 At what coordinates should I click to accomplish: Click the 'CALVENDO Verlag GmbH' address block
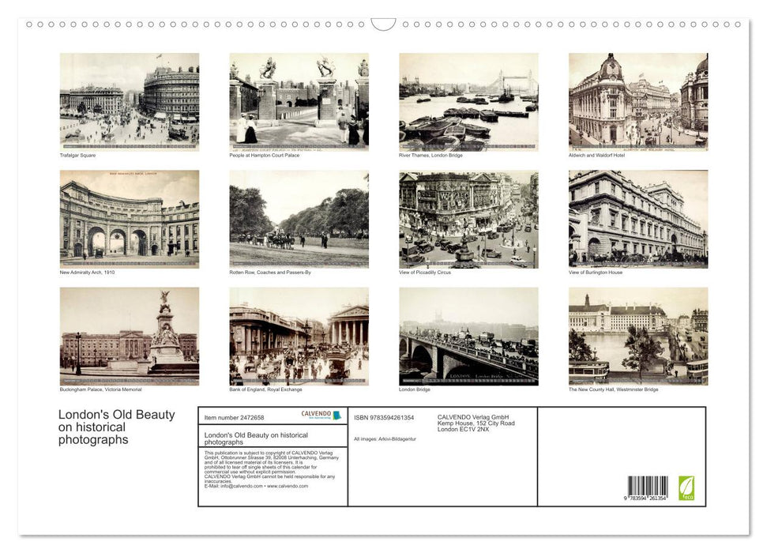click(476, 423)
